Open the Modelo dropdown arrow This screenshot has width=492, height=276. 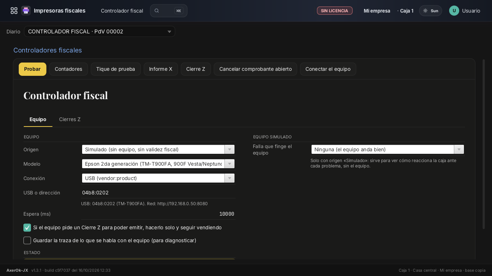pyautogui.click(x=229, y=164)
